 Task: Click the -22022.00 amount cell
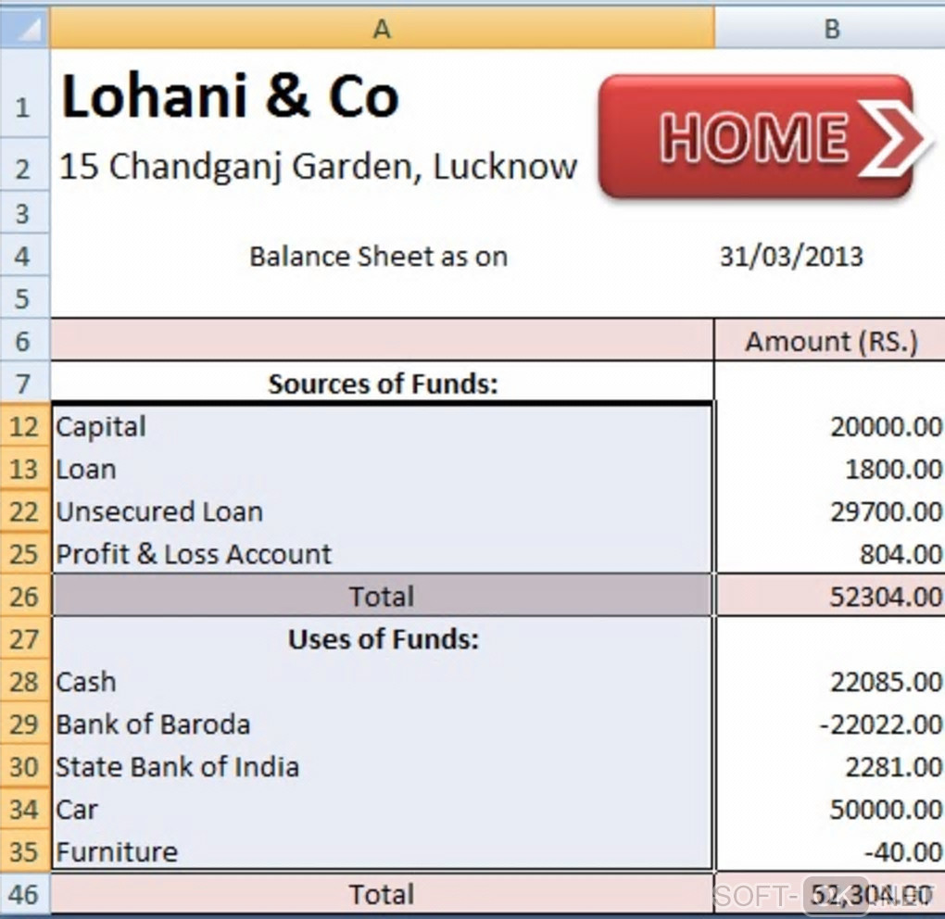click(830, 724)
